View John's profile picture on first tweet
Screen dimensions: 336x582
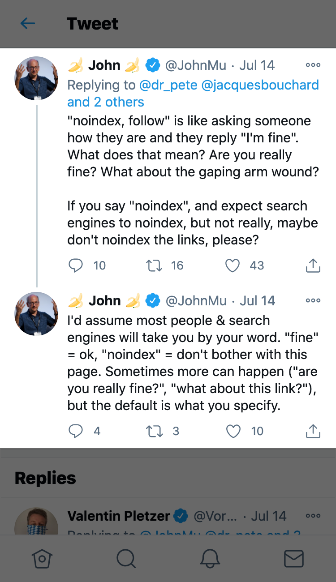(x=37, y=78)
